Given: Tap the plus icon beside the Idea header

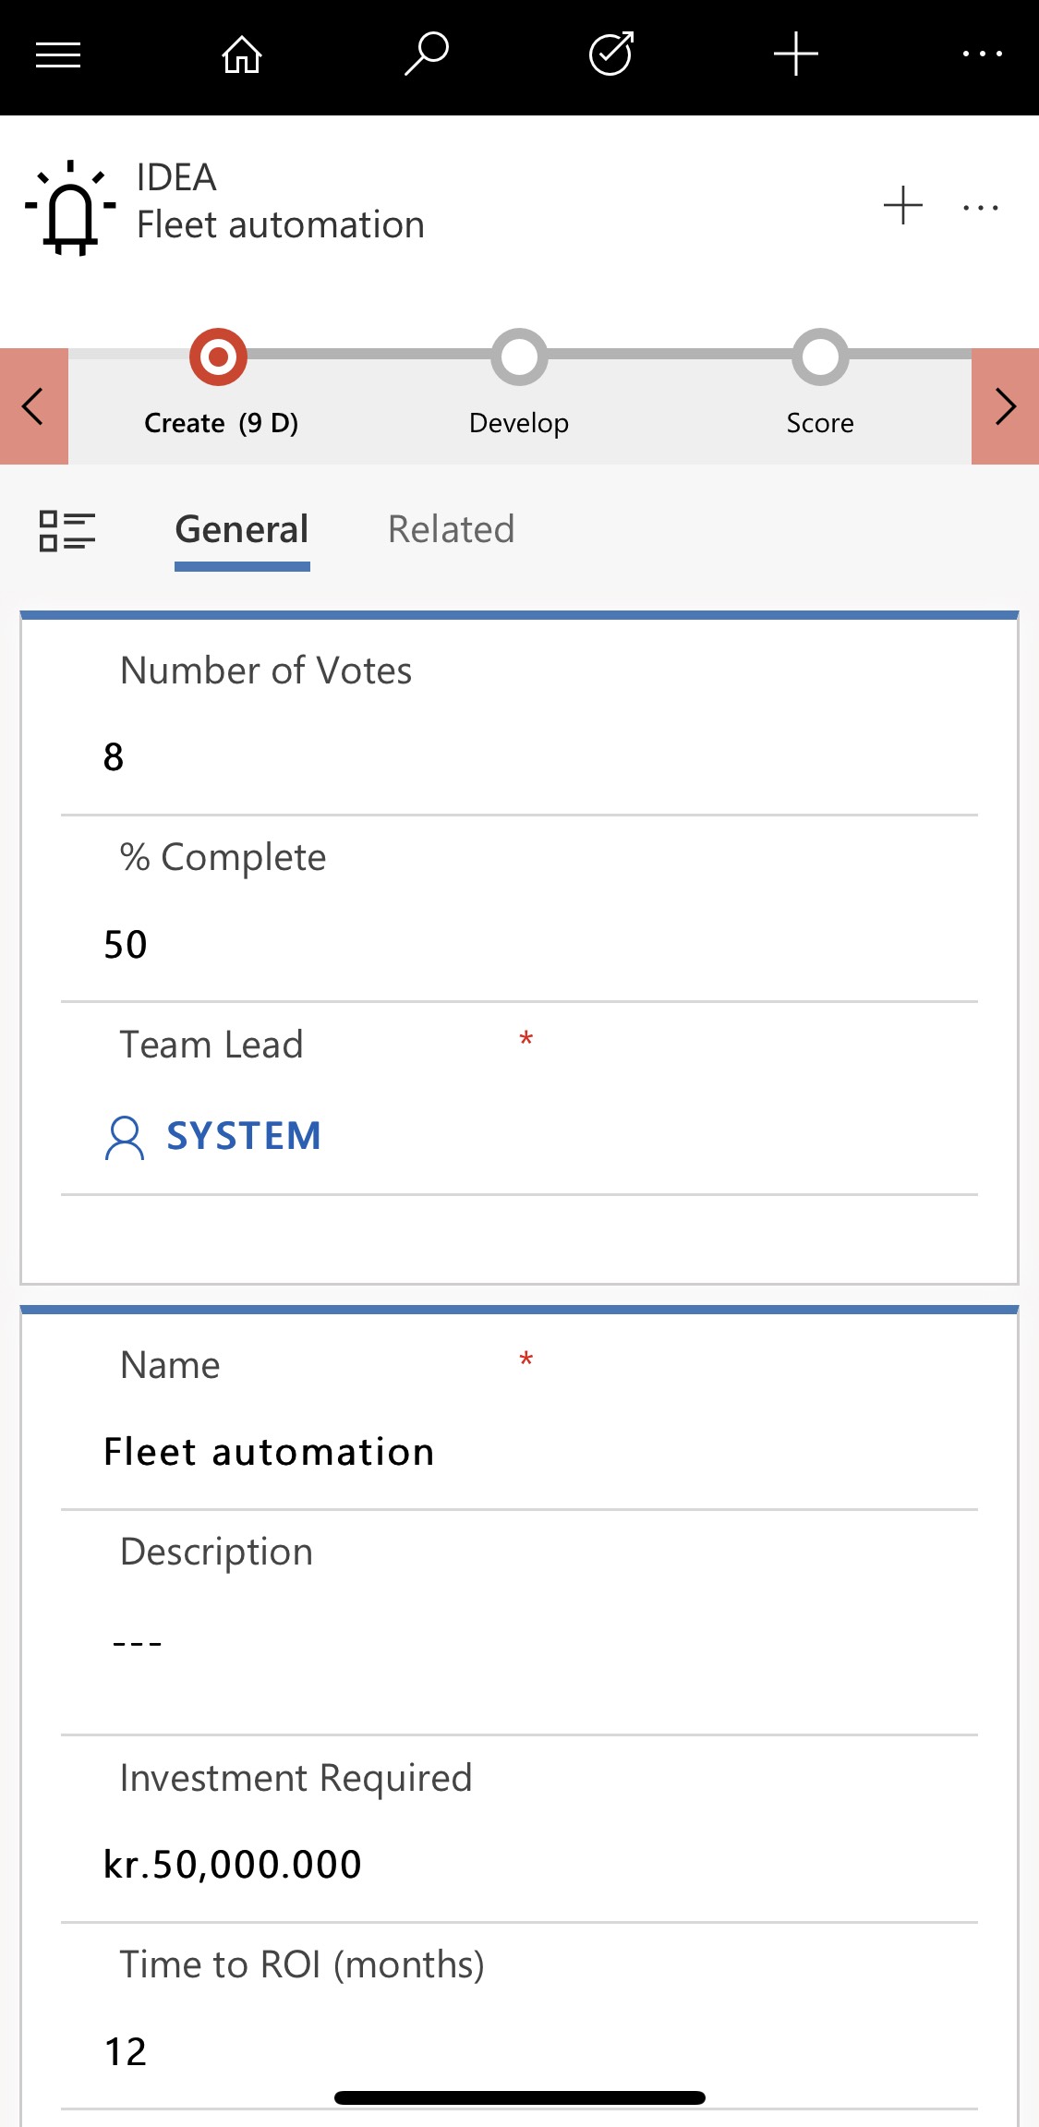Looking at the screenshot, I should 902,206.
